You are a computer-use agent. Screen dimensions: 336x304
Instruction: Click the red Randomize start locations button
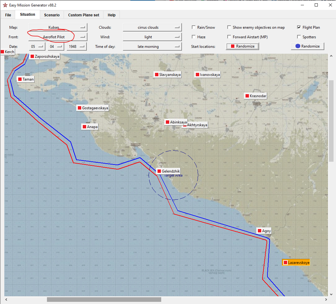[242, 46]
